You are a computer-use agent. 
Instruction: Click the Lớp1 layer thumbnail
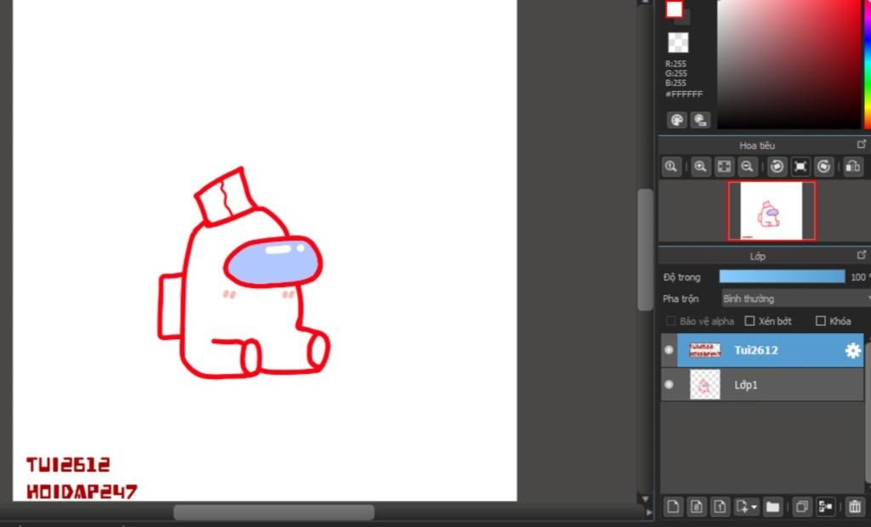click(704, 384)
